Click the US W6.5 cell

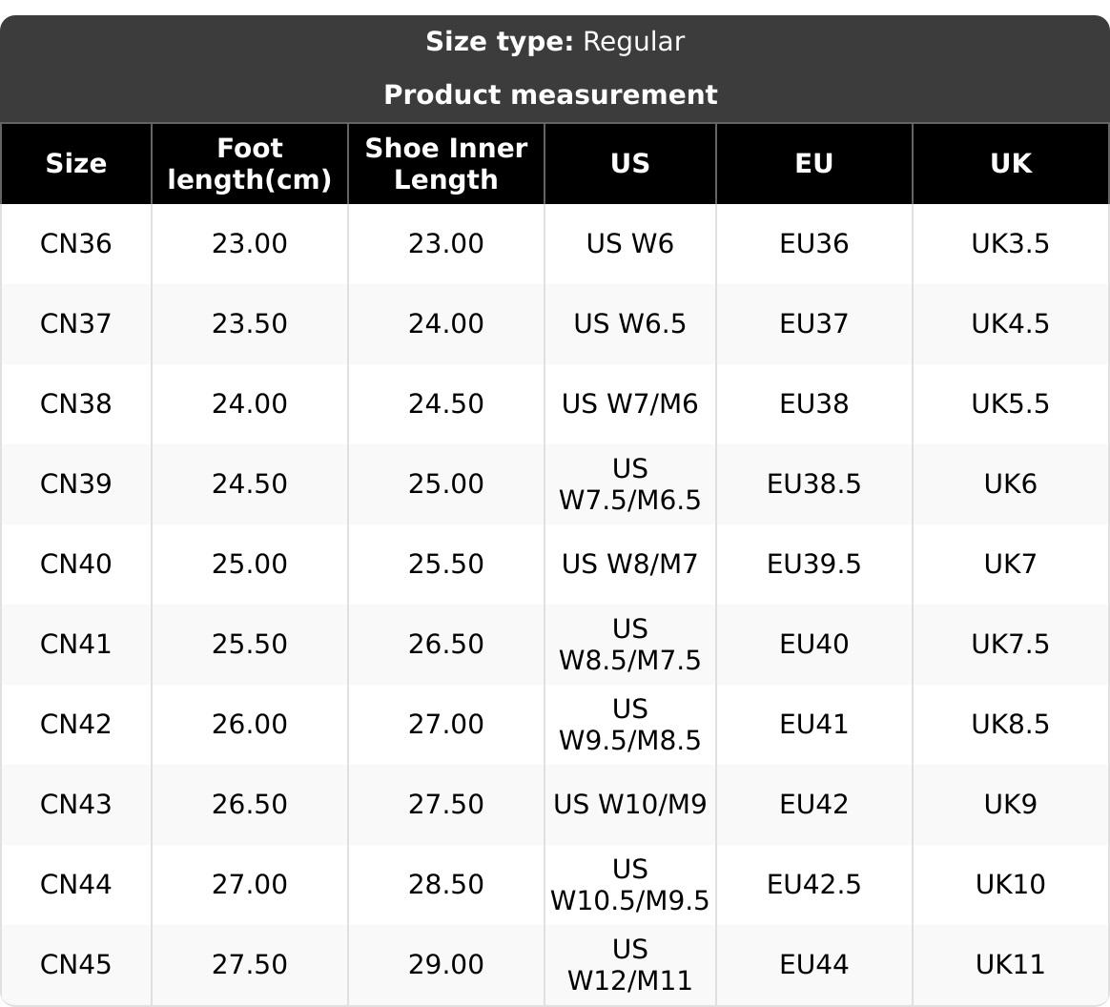[x=630, y=324]
